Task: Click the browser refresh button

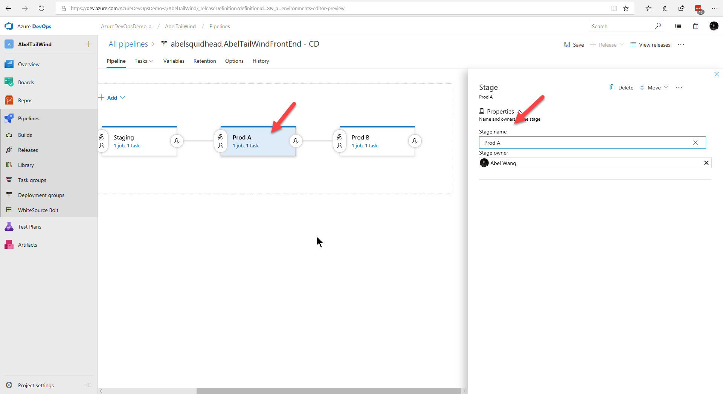Action: pyautogui.click(x=41, y=8)
